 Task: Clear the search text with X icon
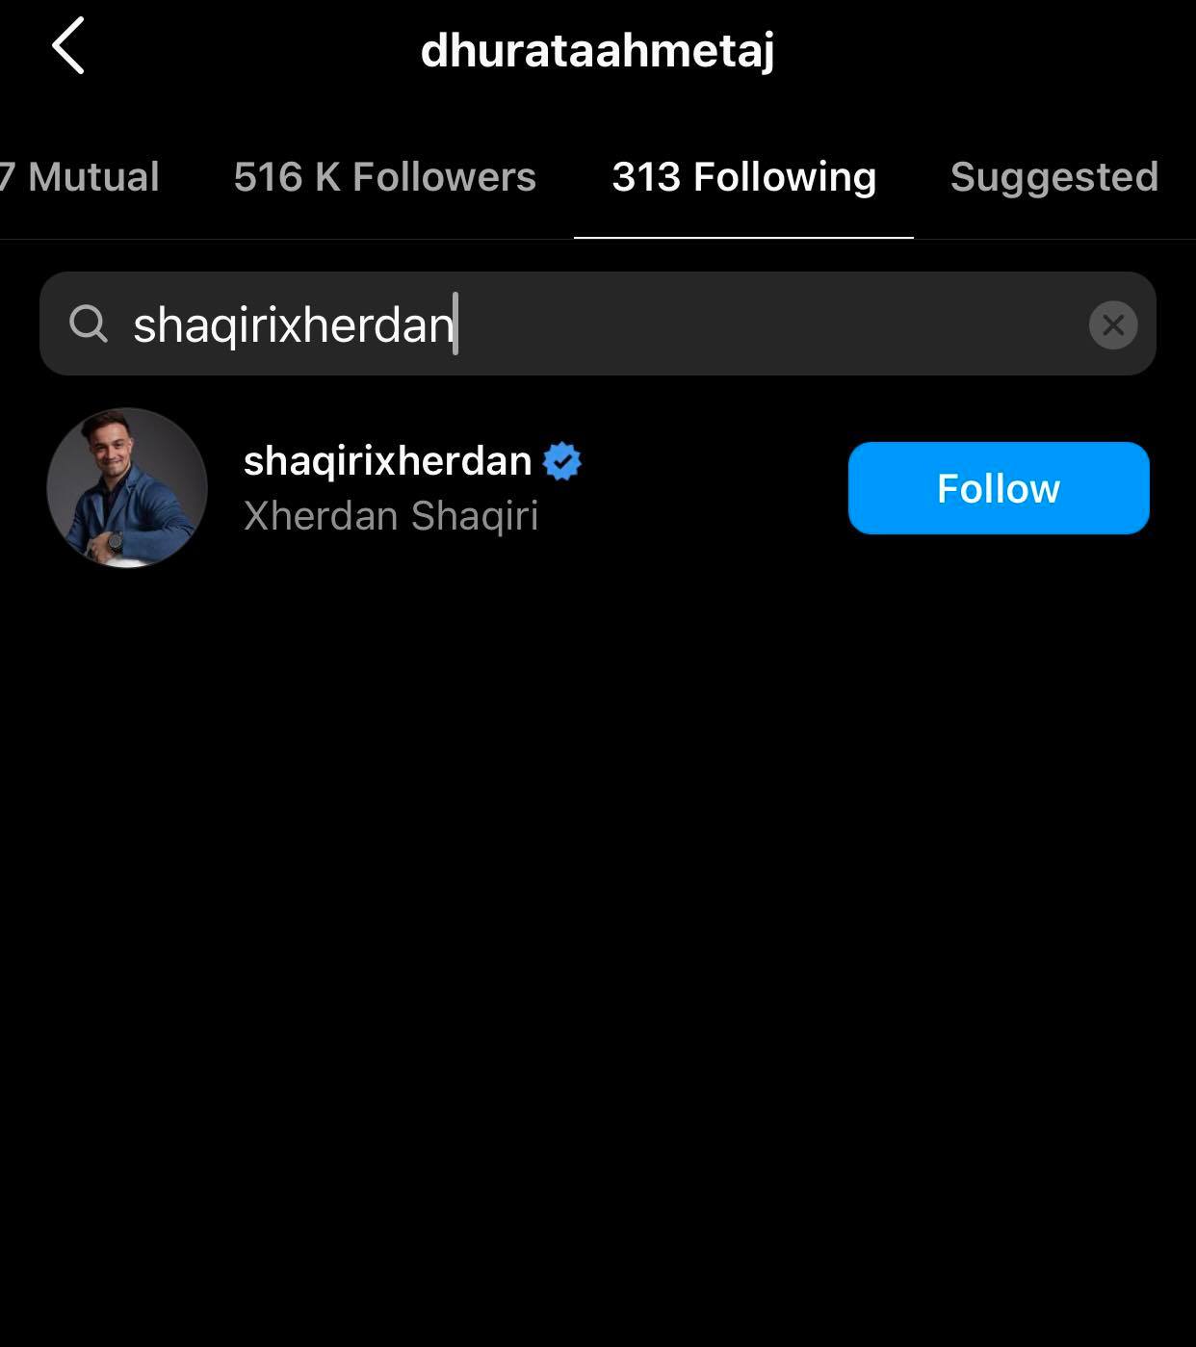(x=1112, y=324)
